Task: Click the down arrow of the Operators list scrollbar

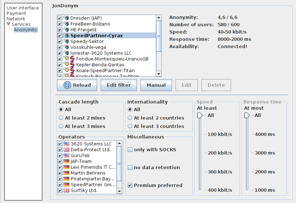Action: pos(119,191)
